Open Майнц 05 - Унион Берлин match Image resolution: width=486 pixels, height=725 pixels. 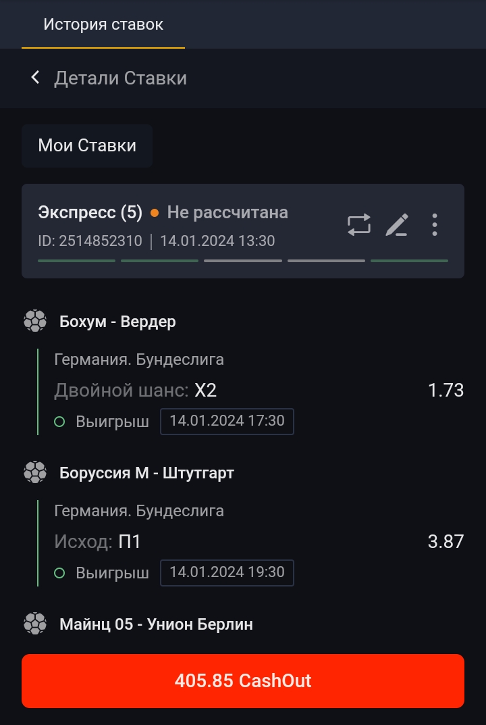[156, 624]
